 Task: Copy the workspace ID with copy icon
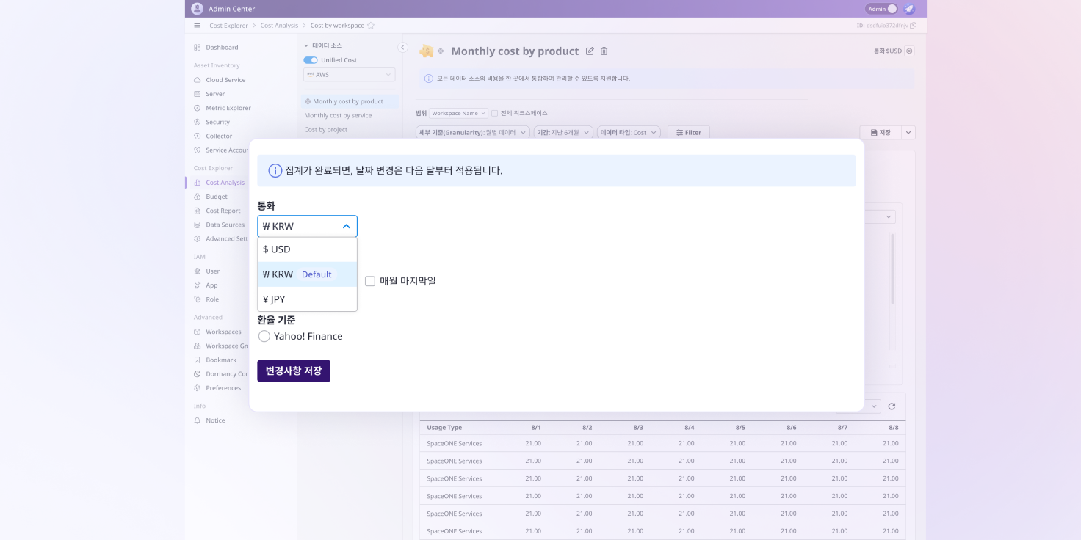(914, 26)
